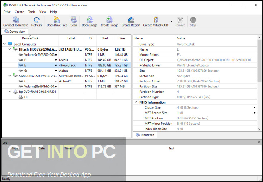Open the Create Virtual RAID dropdown arrow
Screen dimensions: 263x182
[x=172, y=21]
